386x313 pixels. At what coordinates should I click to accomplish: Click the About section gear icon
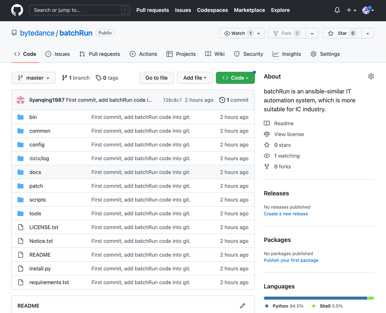tap(371, 77)
